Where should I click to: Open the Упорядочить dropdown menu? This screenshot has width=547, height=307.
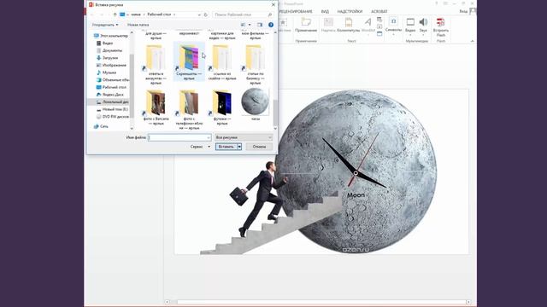105,25
